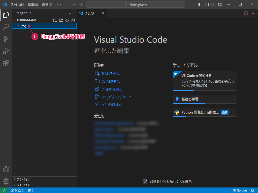Toggle the bottom panel visibility
This screenshot has height=193, width=258.
(x=207, y=5)
